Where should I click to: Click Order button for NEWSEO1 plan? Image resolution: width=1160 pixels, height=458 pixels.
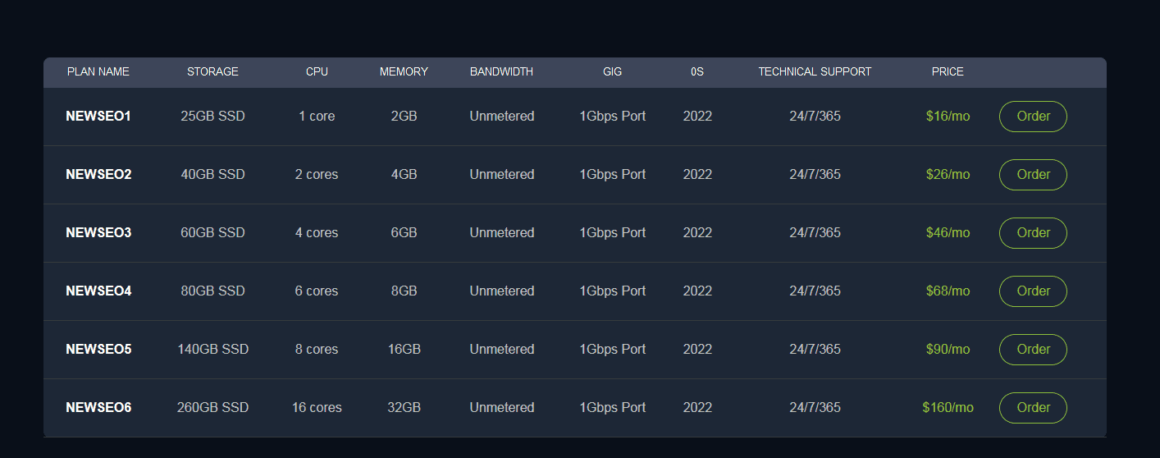pos(1033,117)
